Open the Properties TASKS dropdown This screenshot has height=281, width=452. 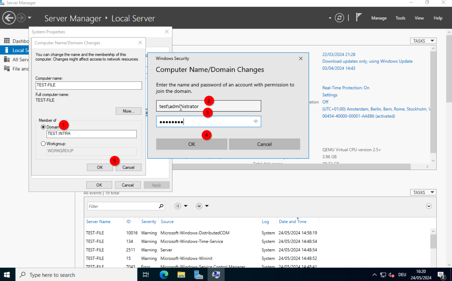pyautogui.click(x=423, y=41)
